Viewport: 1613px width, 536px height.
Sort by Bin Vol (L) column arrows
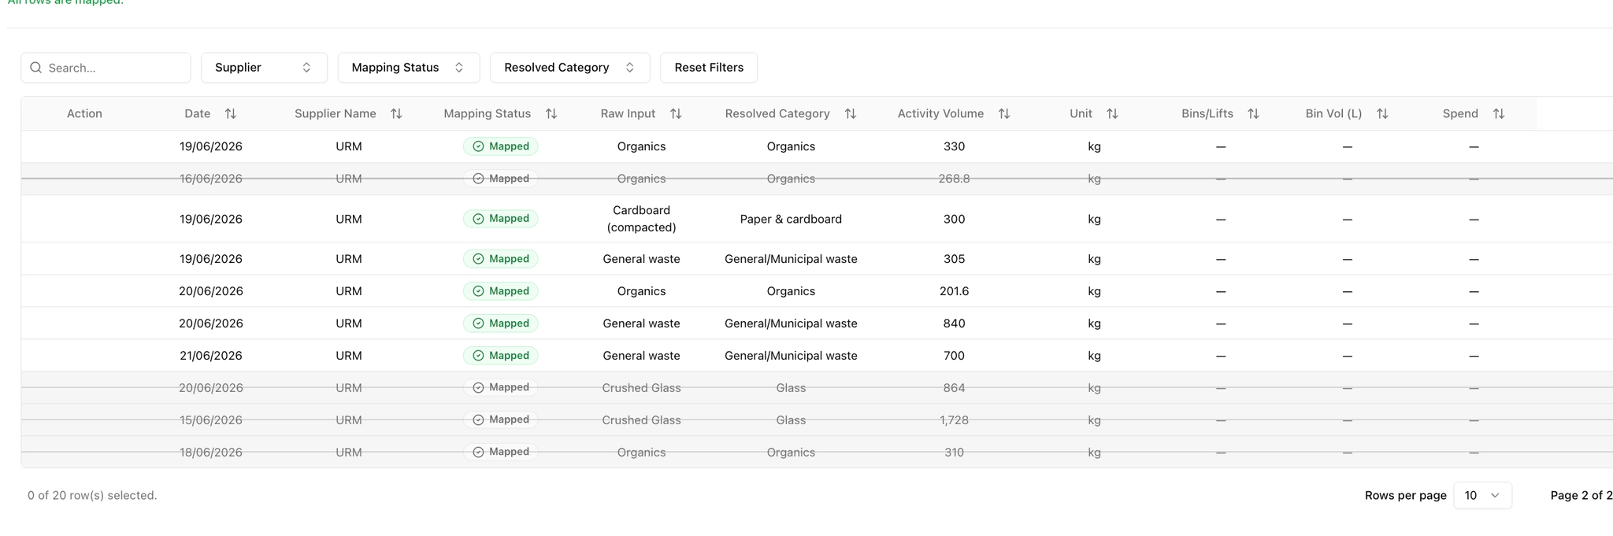(x=1382, y=113)
